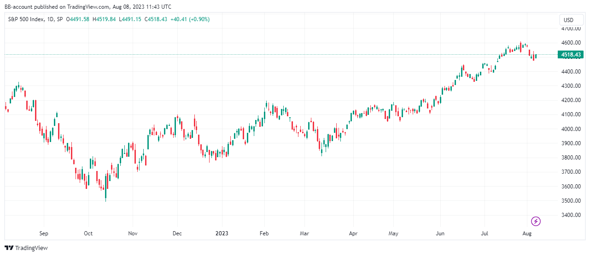590x256 pixels.
Task: Click the 3600.00 price axis label
Action: (570, 187)
